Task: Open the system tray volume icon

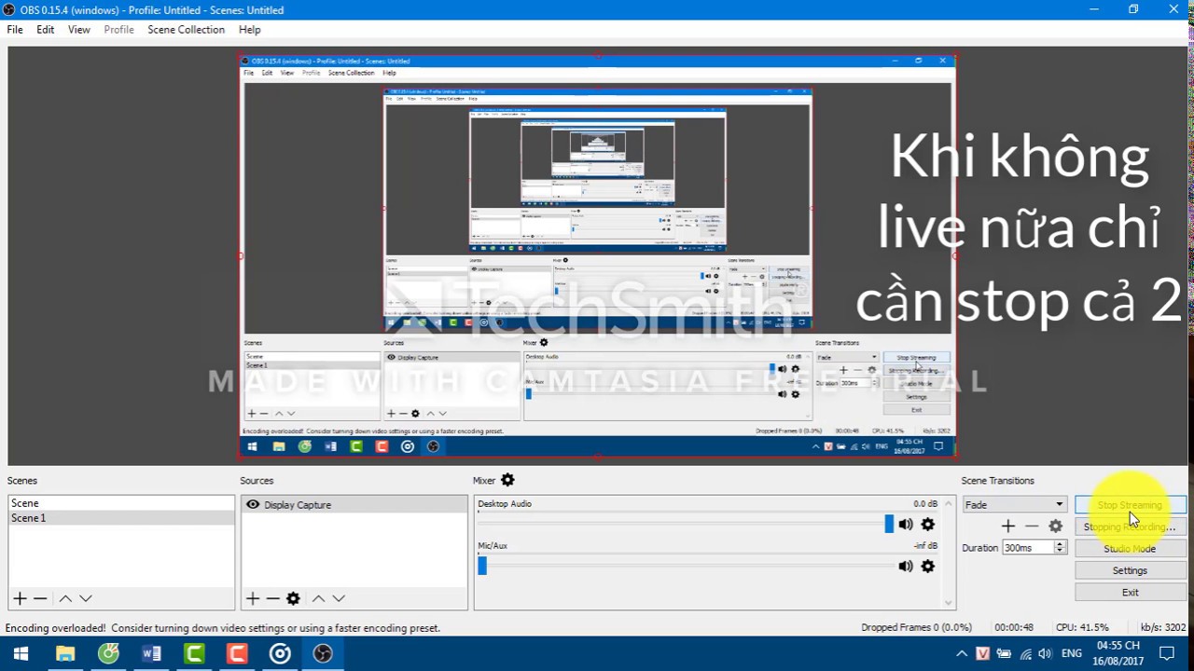Action: (x=1048, y=654)
